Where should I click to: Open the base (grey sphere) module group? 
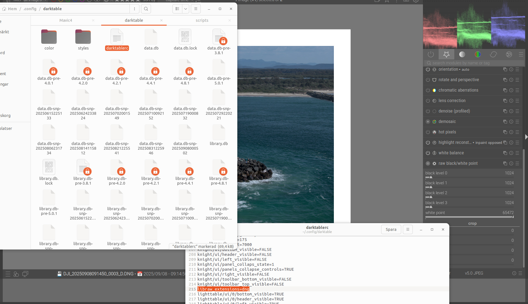pos(462,54)
